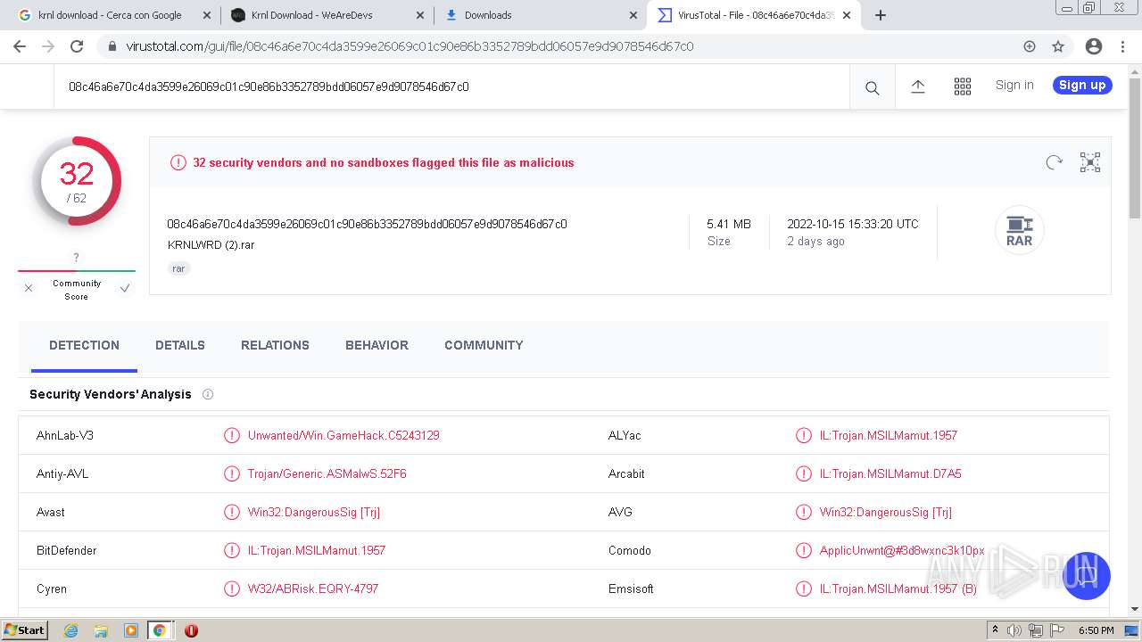1142x642 pixels.
Task: Switch to the Krnl Download WeAreDevs tab
Action: coord(311,15)
